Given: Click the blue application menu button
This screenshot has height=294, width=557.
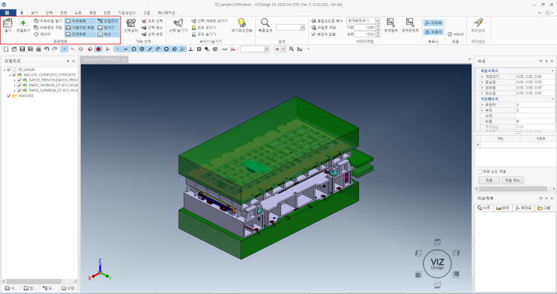Looking at the screenshot, I should pyautogui.click(x=7, y=13).
